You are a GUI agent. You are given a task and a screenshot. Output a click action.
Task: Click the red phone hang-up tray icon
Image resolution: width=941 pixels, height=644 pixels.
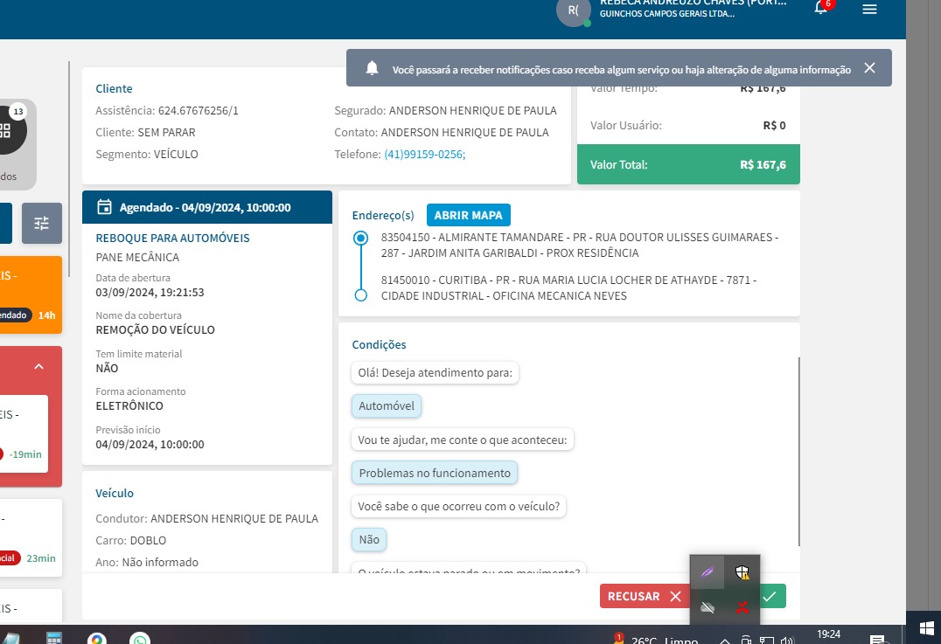point(742,607)
